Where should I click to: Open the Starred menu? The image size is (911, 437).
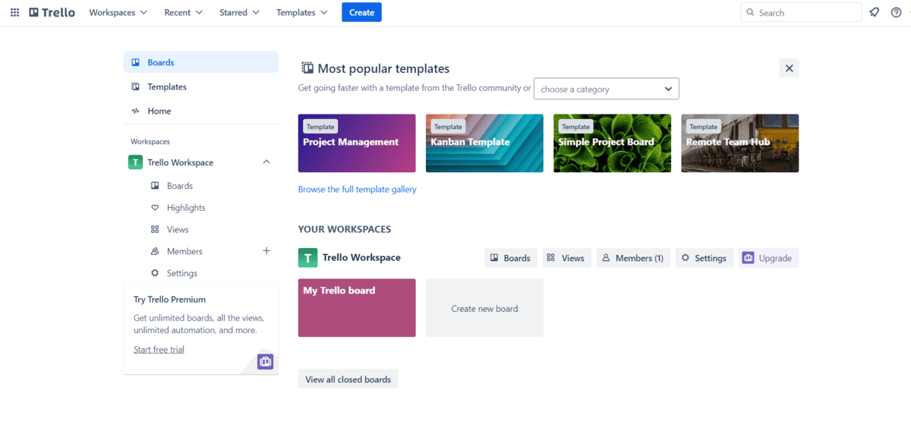pos(238,12)
